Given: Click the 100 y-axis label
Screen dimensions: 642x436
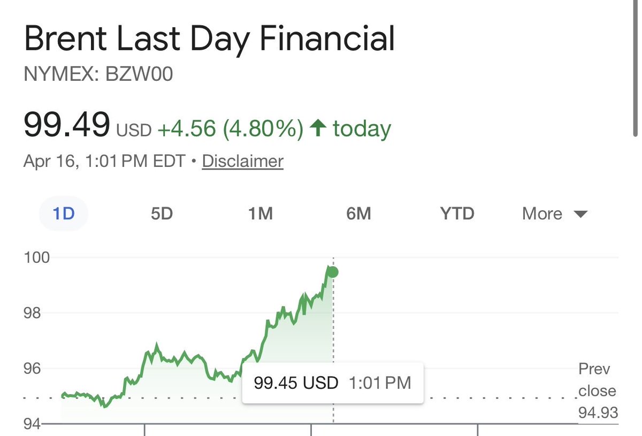Looking at the screenshot, I should tap(37, 257).
